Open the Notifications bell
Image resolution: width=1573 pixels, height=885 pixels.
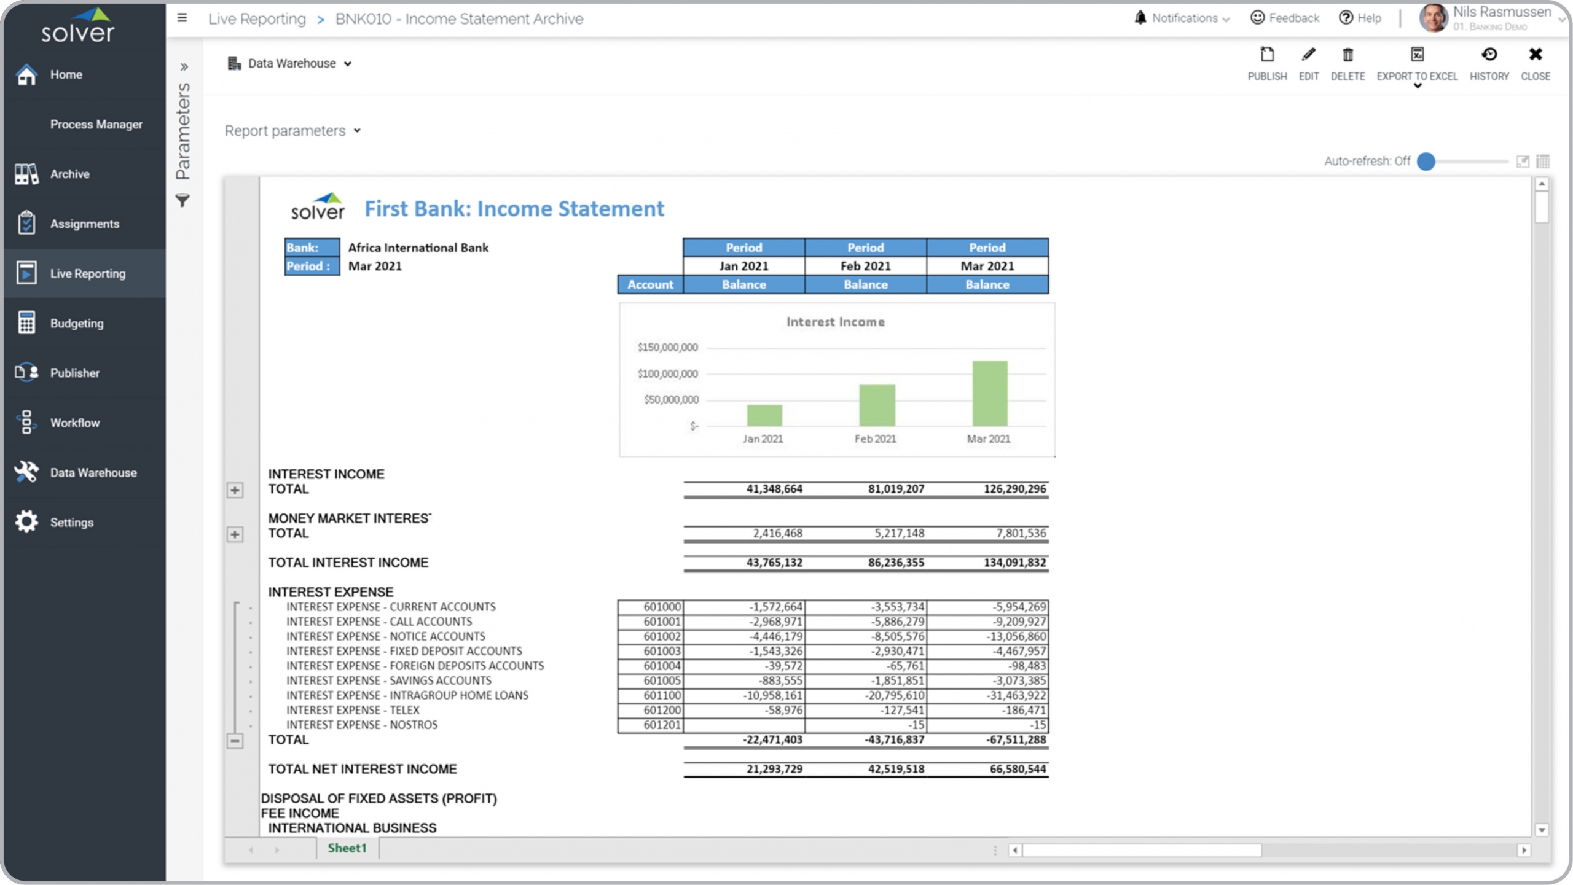1140,18
